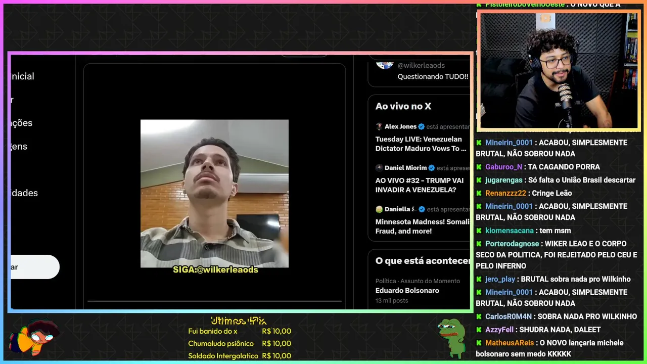Click username Gaburoo_N in chat
This screenshot has width=647, height=364.
point(504,167)
